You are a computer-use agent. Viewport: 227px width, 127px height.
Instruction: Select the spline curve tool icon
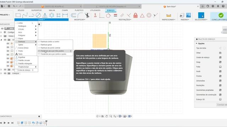[25, 15]
